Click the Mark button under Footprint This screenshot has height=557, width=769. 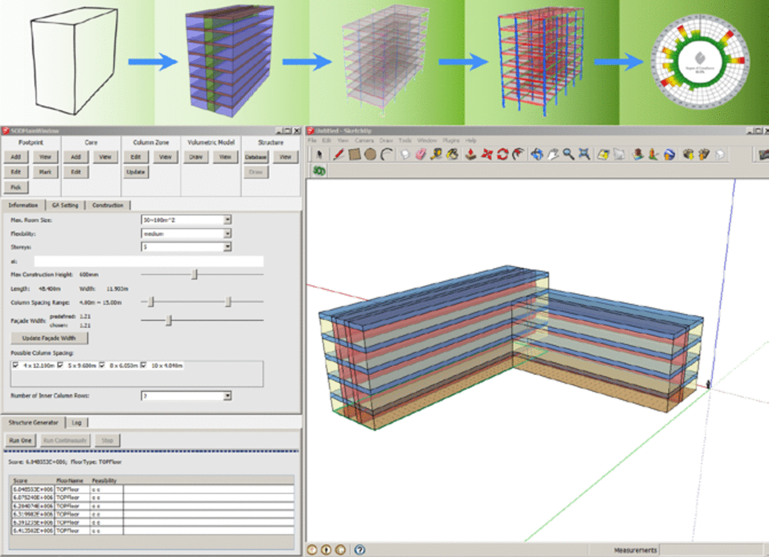pyautogui.click(x=45, y=172)
